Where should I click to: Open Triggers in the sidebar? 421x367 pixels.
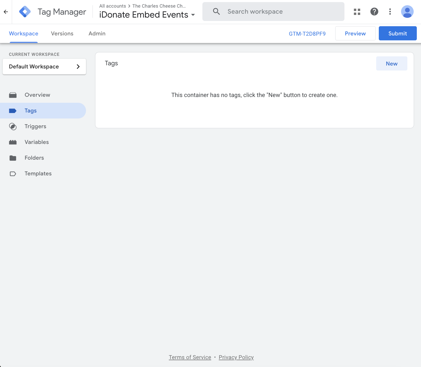(x=43, y=126)
